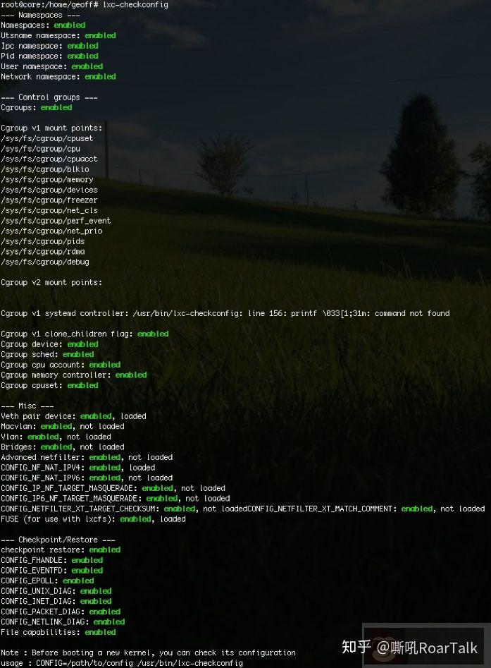Screen dimensions: 491x668
Task: Click the 'Cgroup cpu account:' line
Action: (61, 365)
